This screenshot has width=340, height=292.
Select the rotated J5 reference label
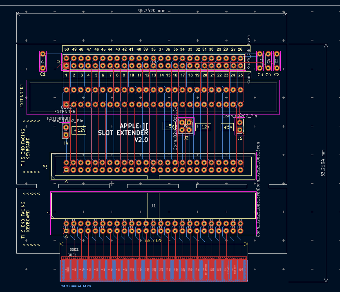click(45, 166)
